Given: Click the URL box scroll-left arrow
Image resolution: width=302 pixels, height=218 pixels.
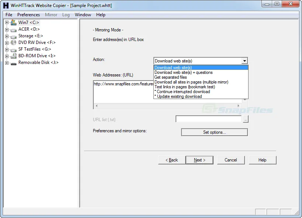Looking at the screenshot, I should (97, 106).
